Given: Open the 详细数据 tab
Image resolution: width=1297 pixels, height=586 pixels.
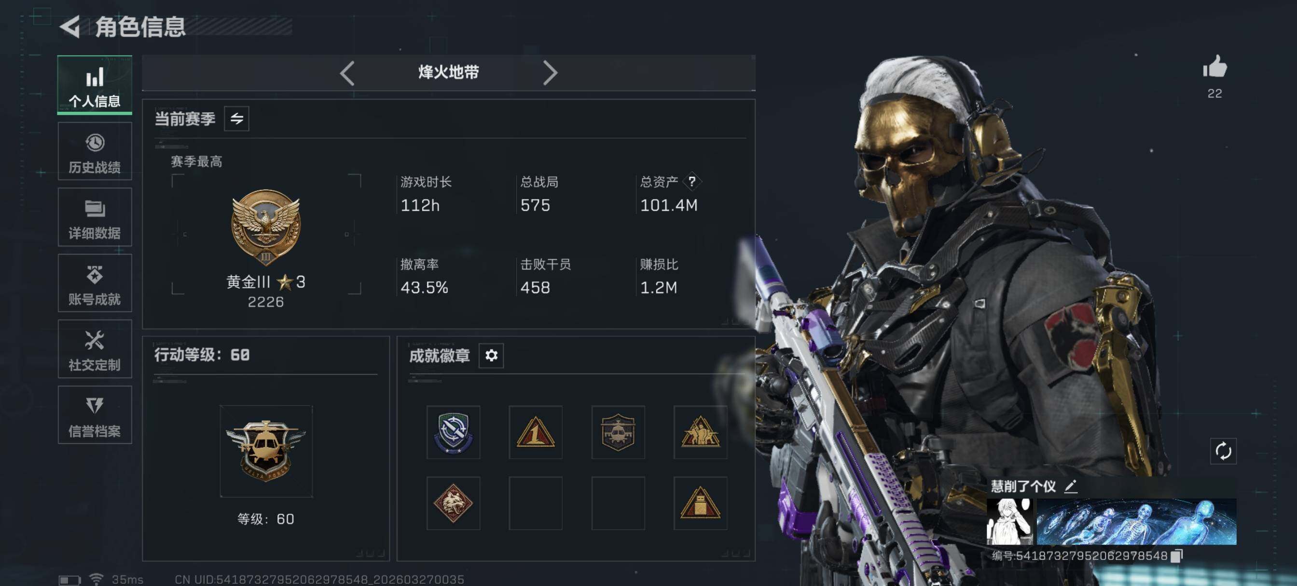Looking at the screenshot, I should (95, 217).
